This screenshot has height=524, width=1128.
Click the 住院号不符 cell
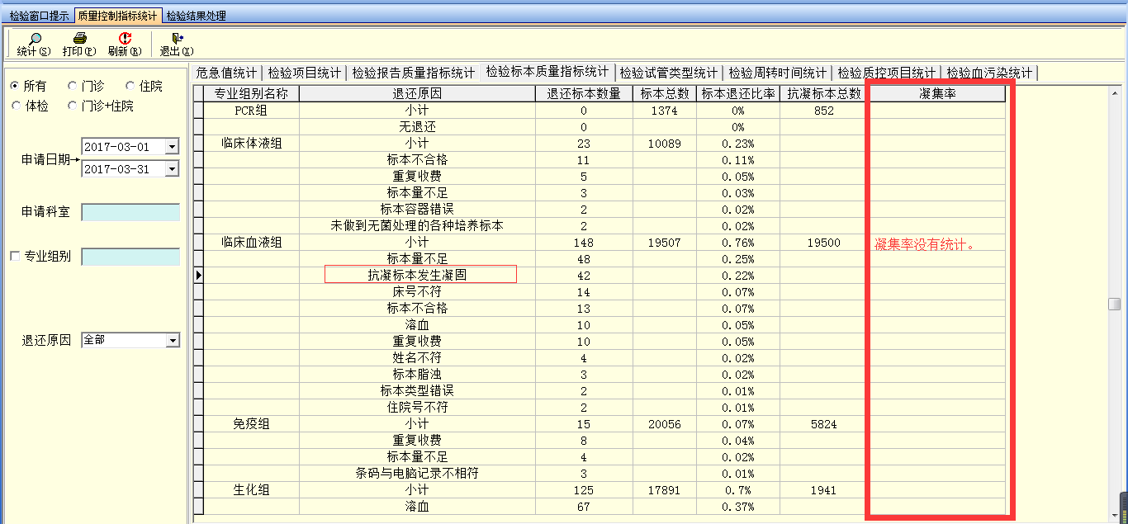(x=417, y=408)
